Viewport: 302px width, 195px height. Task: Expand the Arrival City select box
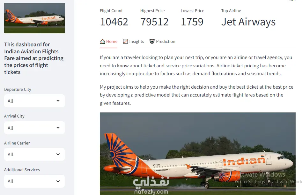[x=34, y=128]
